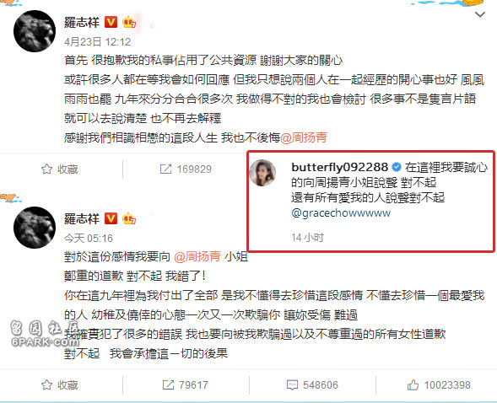
Task: Click the first post's lion avatar
Action: [x=35, y=31]
